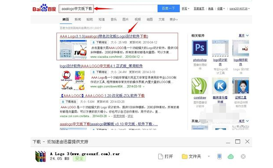273x168 pixels.
Task: Click the Photoshop Ps icon
Action: [200, 48]
